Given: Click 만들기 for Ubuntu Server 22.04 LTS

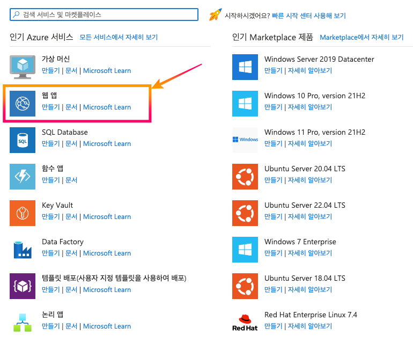Looking at the screenshot, I should 274,217.
